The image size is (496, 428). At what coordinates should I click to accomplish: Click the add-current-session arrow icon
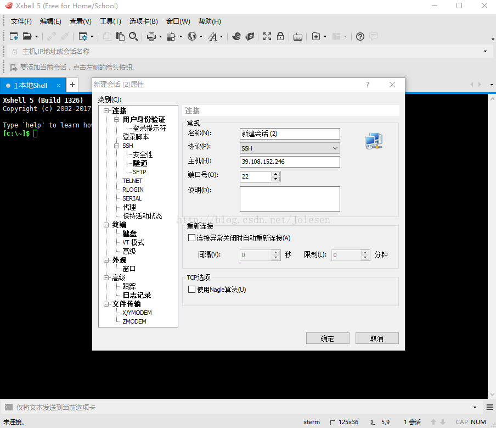pyautogui.click(x=13, y=68)
